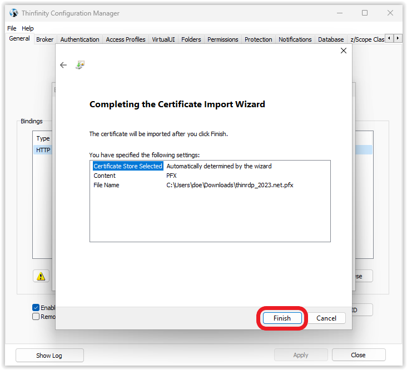This screenshot has height=370, width=407.
Task: Switch to the Broker tab
Action: click(x=44, y=39)
